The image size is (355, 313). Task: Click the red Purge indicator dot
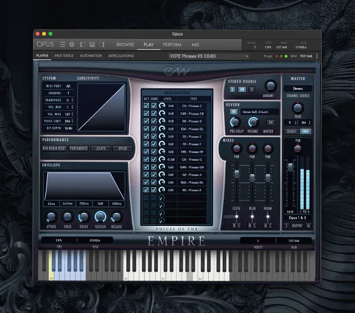pos(276,56)
